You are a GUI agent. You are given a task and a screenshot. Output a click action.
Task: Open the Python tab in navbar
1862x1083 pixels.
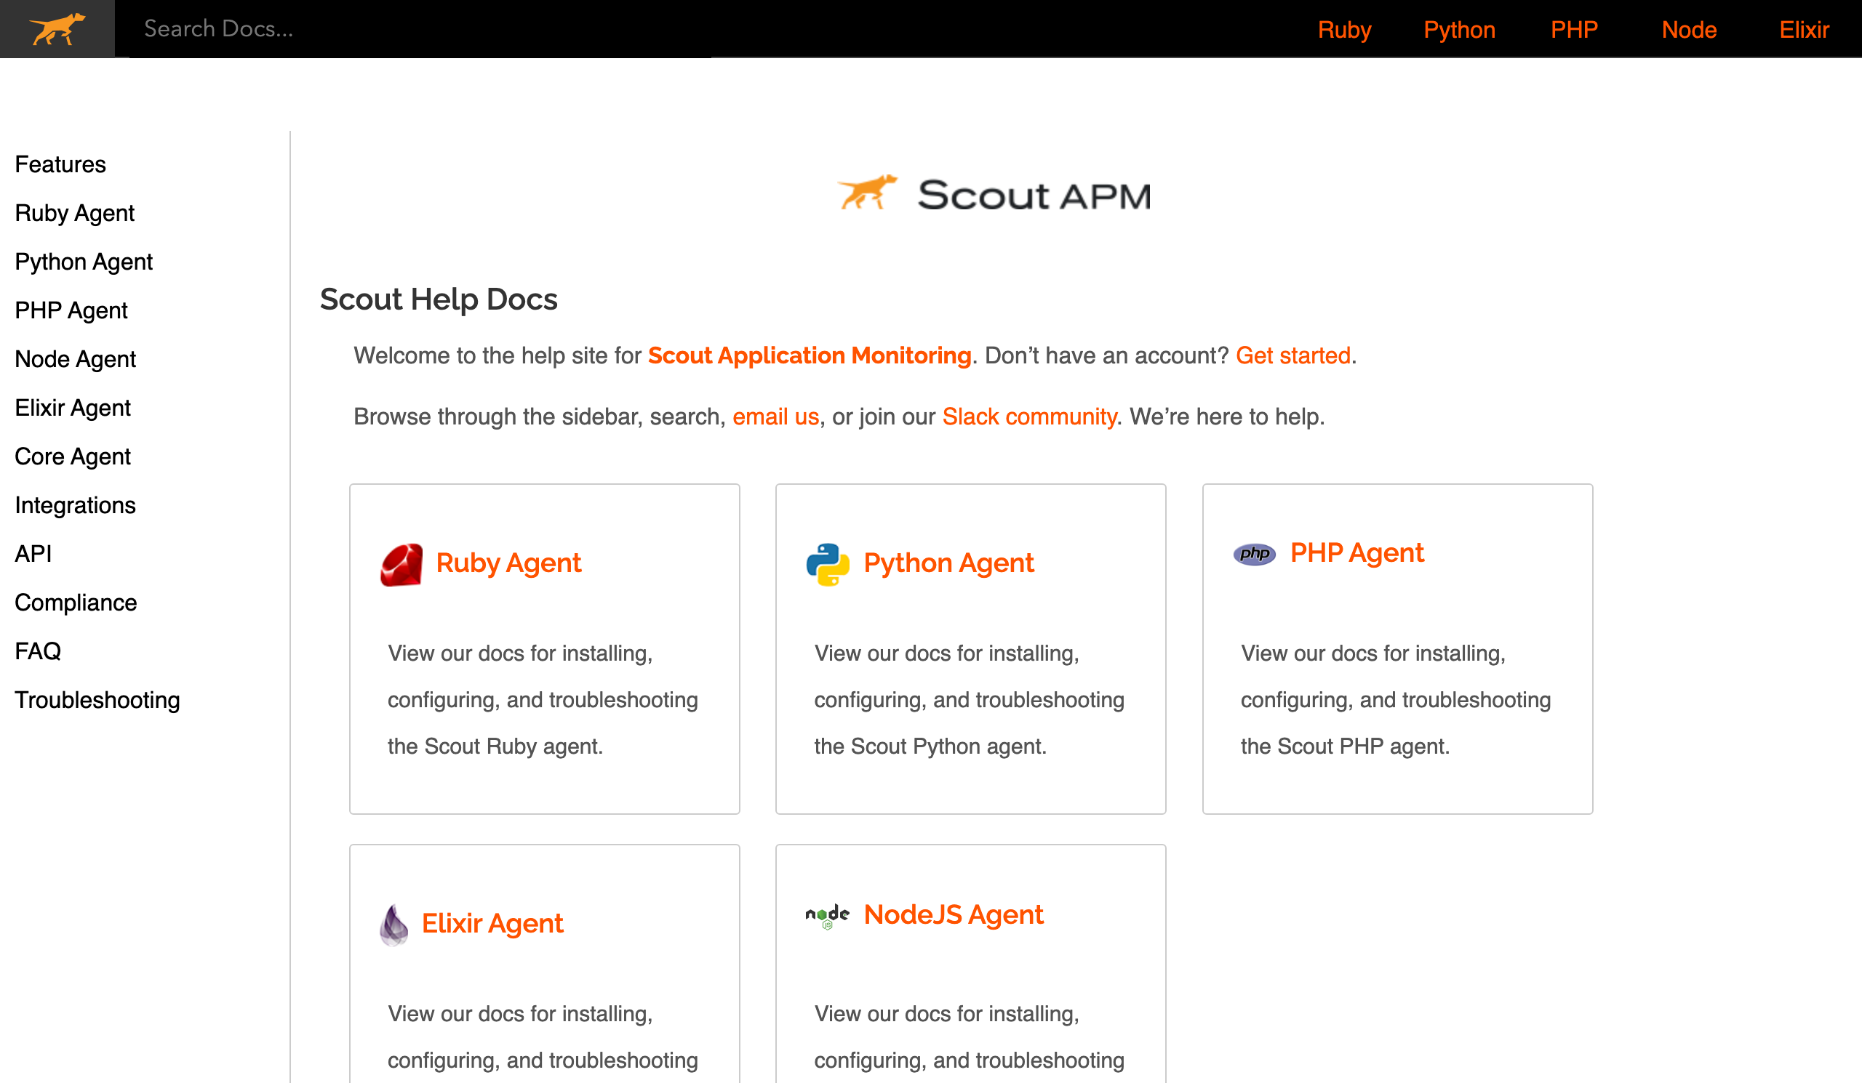point(1458,28)
